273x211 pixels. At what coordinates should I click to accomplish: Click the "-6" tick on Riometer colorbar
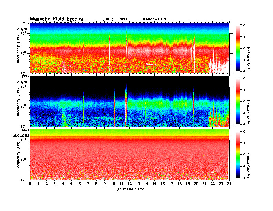click(244, 143)
